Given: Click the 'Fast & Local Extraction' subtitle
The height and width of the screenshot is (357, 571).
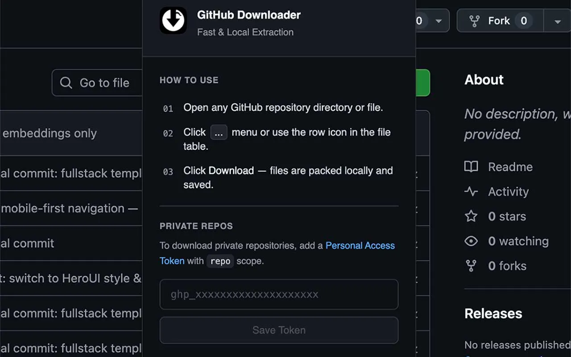Looking at the screenshot, I should [x=245, y=32].
